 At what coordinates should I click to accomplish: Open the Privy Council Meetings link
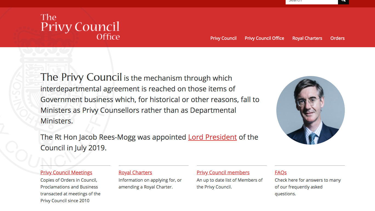pyautogui.click(x=66, y=173)
